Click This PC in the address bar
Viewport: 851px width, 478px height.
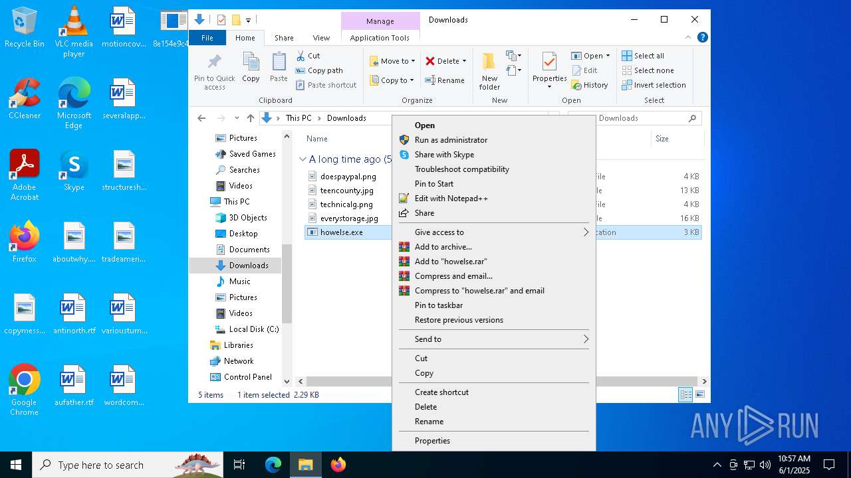299,118
